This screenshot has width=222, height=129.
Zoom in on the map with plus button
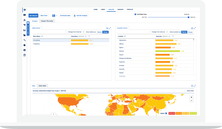[191, 97]
